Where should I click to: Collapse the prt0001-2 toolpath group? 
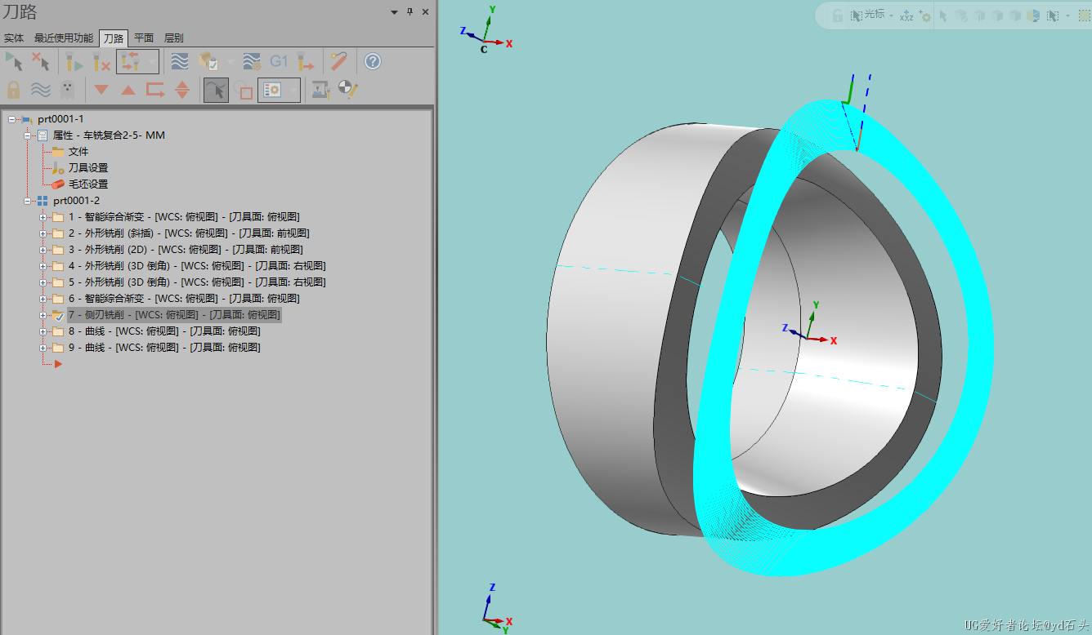pos(28,201)
